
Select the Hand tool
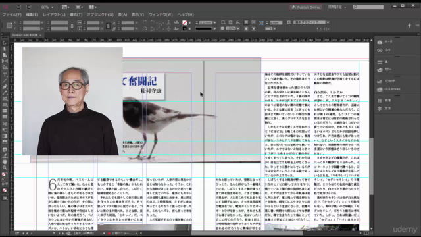[5, 161]
